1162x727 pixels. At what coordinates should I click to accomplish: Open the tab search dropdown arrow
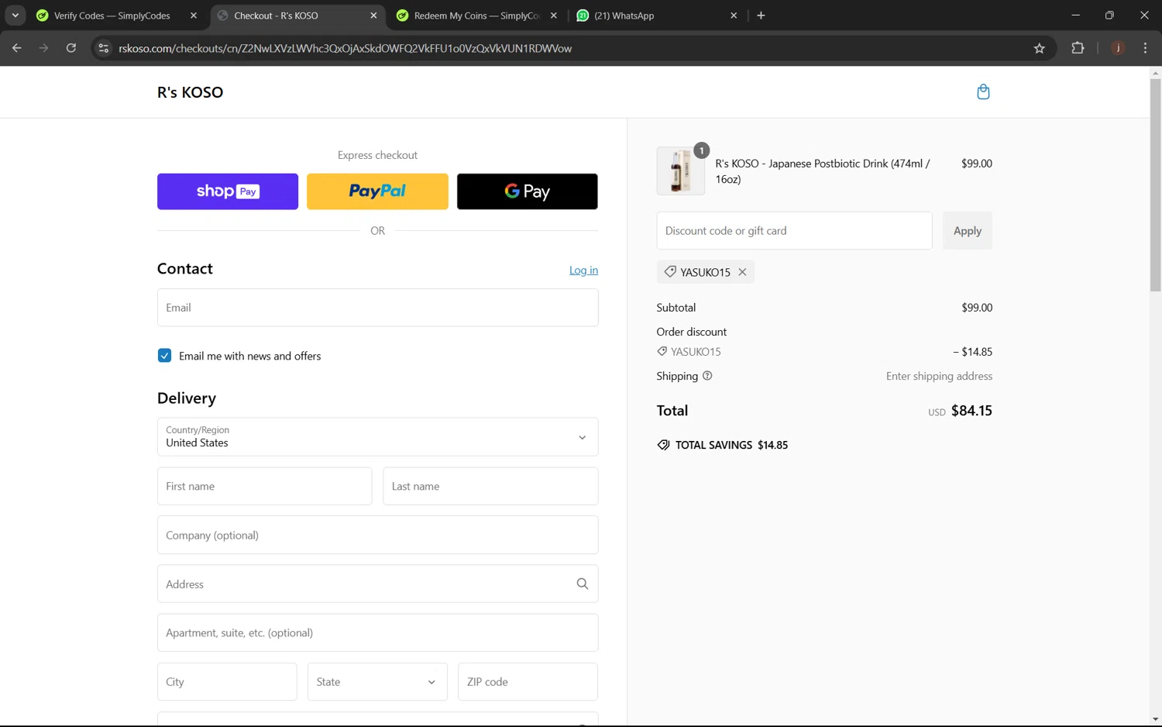[15, 16]
